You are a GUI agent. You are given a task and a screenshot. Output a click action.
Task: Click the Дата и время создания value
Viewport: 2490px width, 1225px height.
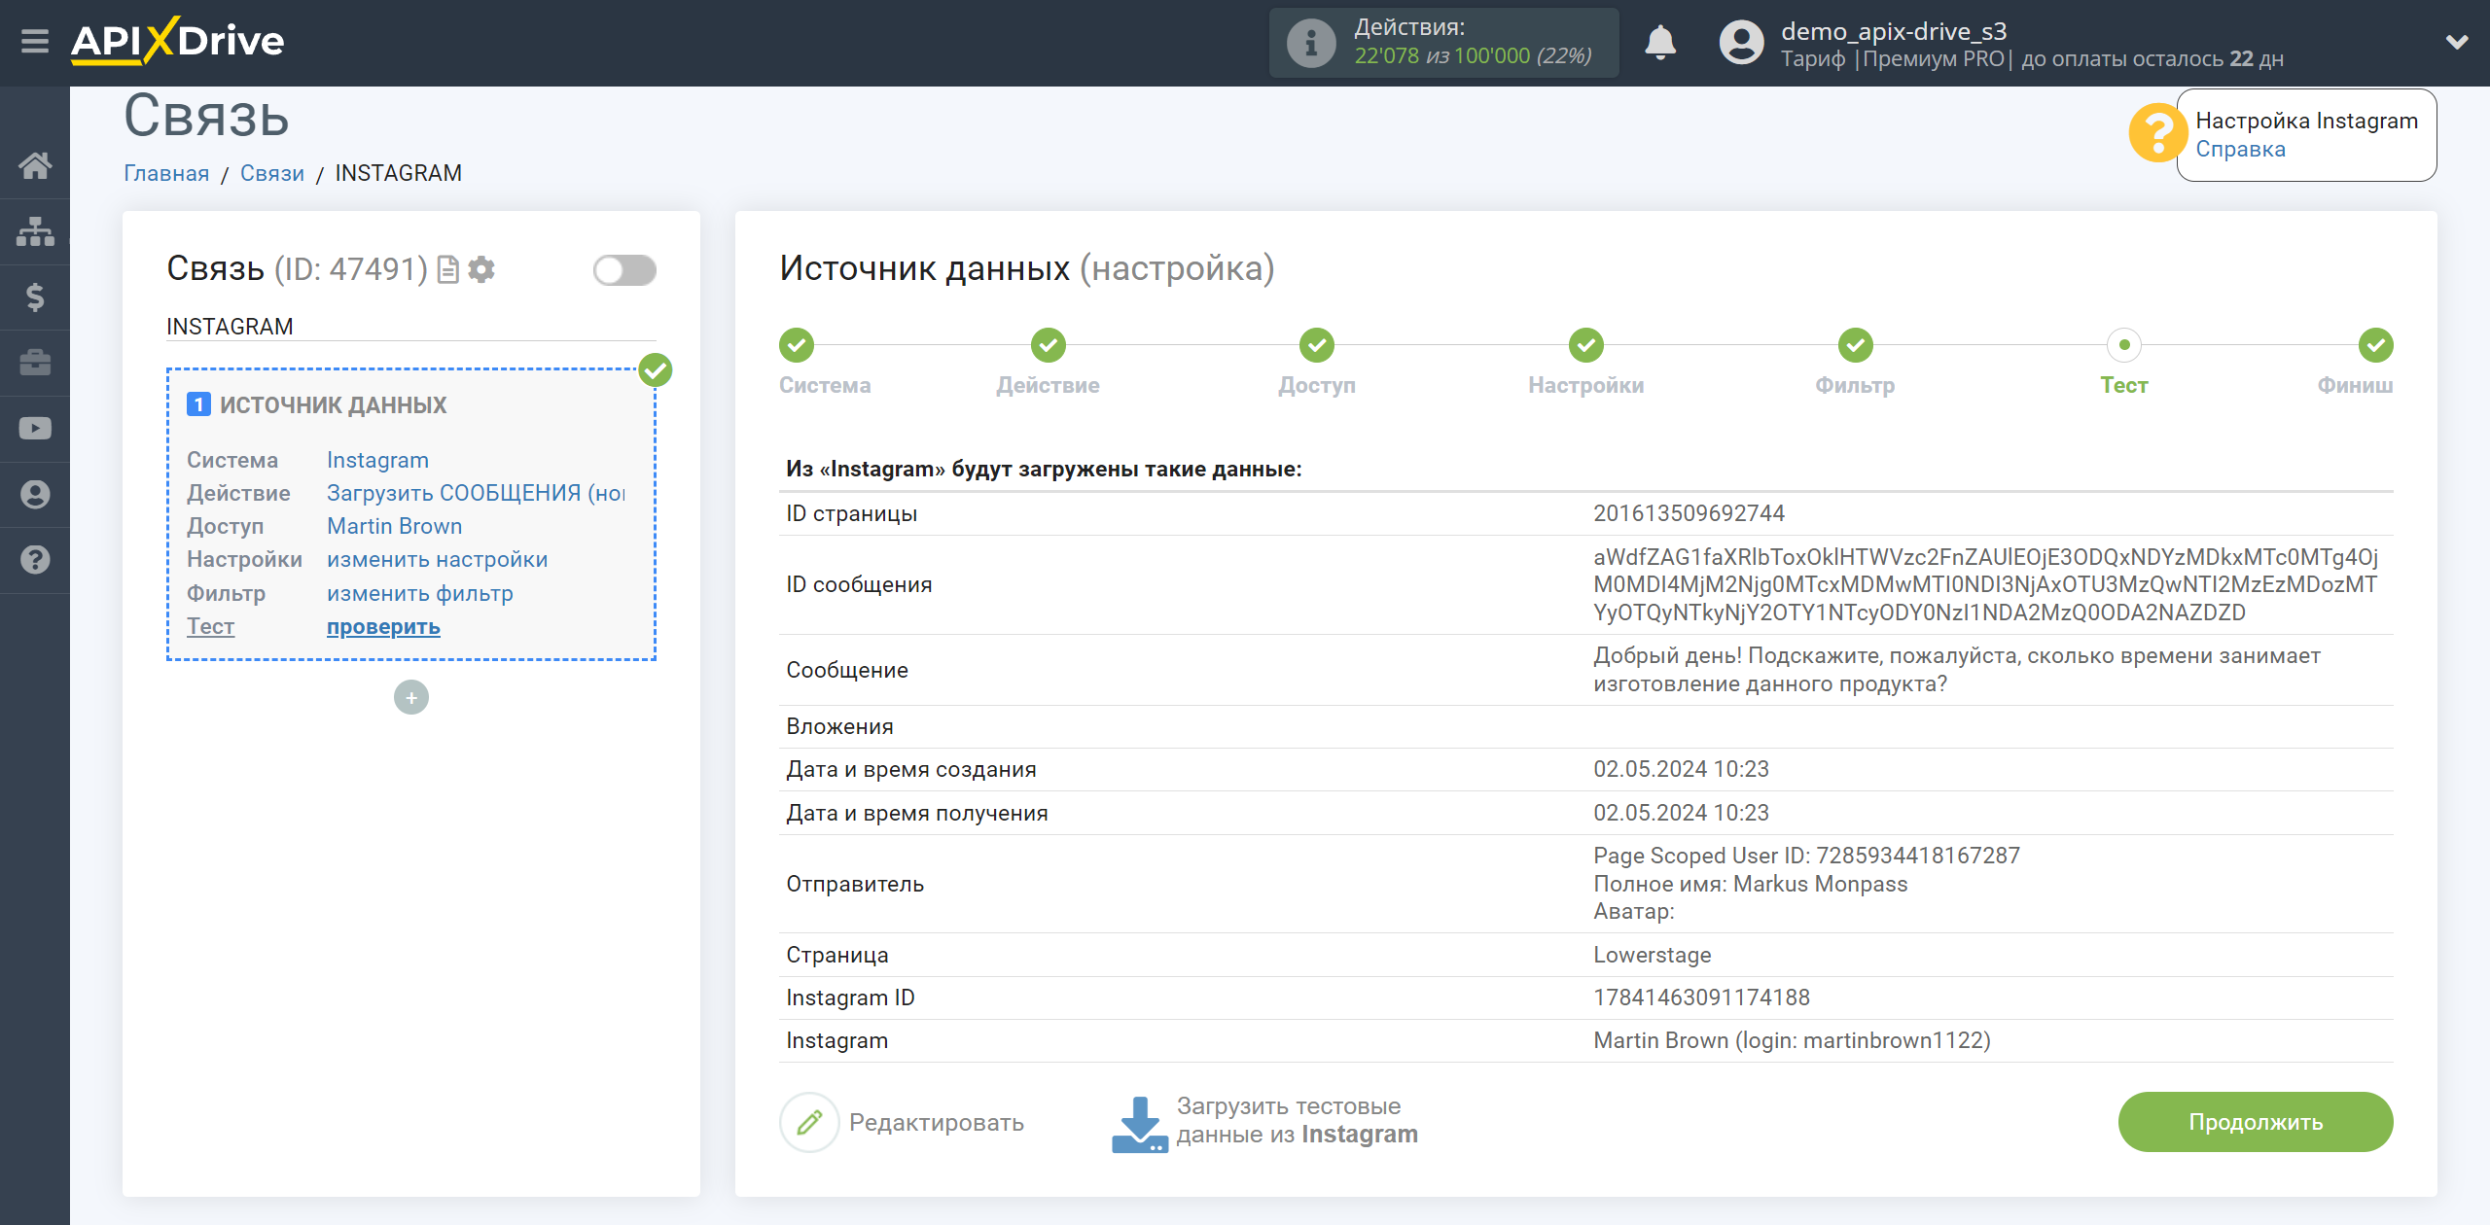[x=1681, y=769]
